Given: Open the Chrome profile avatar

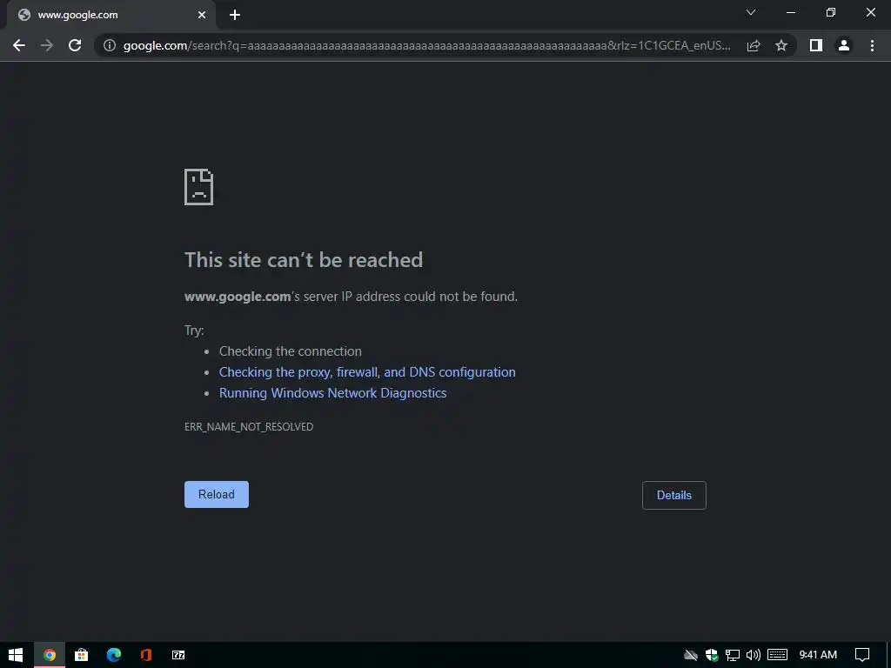Looking at the screenshot, I should click(844, 45).
